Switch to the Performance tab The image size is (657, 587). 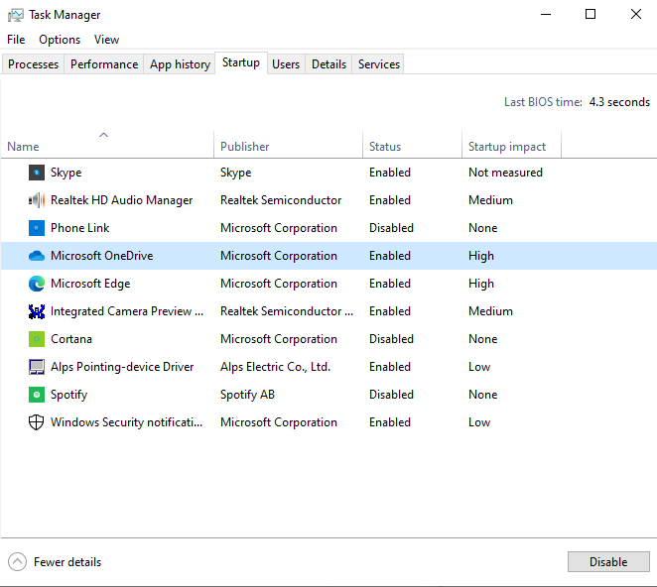point(104,64)
